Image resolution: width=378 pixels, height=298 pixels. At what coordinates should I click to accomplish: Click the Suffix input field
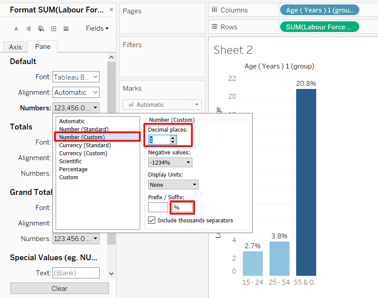click(182, 207)
